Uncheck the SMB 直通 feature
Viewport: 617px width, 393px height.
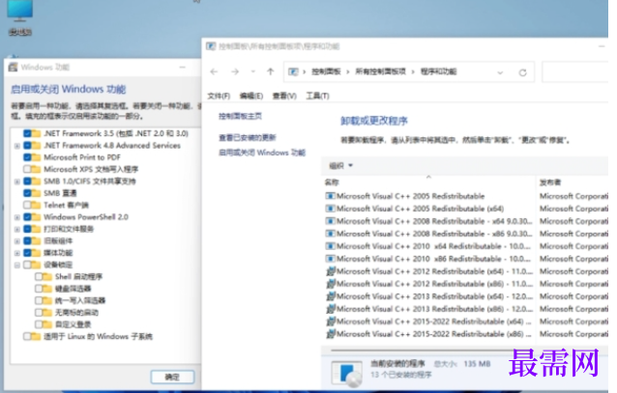click(27, 193)
